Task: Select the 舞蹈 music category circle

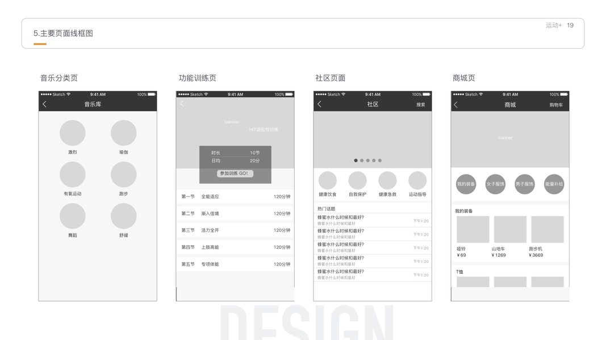Action: click(72, 216)
